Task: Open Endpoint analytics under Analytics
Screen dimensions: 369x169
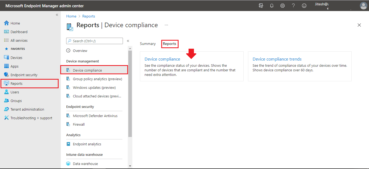Action: pyautogui.click(x=87, y=144)
